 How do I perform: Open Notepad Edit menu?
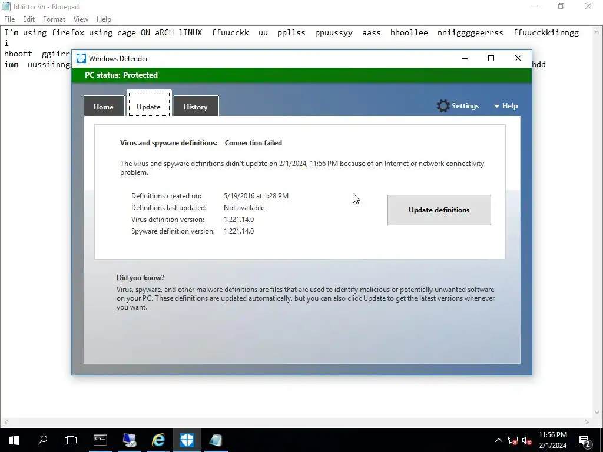tap(29, 19)
